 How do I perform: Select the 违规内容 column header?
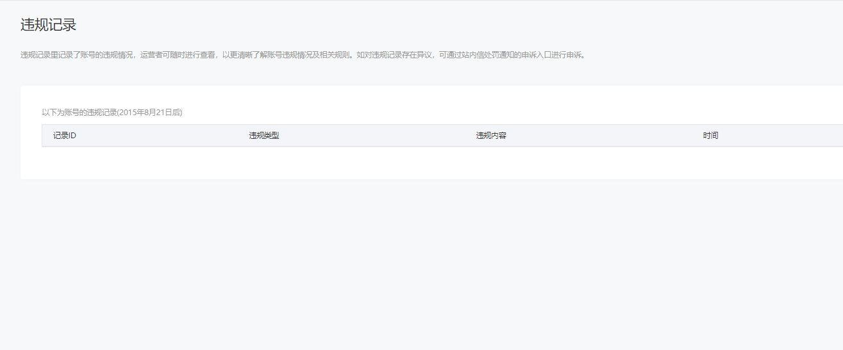click(x=491, y=136)
